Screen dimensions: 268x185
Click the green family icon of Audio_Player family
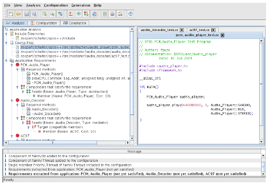(28, 91)
